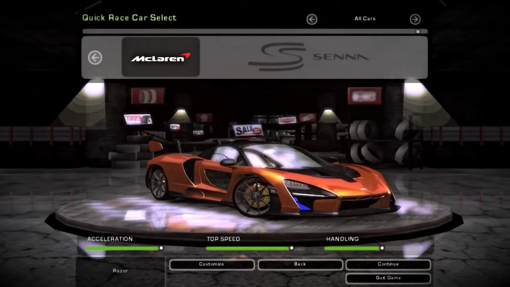The width and height of the screenshot is (510, 287).
Task: Click the ACCELERATION label
Action: [x=110, y=239]
